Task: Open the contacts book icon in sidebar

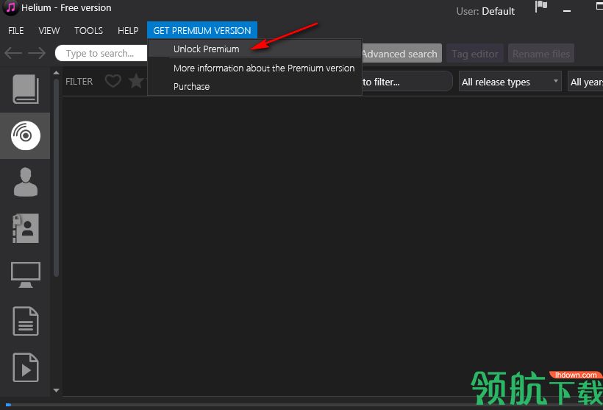Action: click(26, 228)
